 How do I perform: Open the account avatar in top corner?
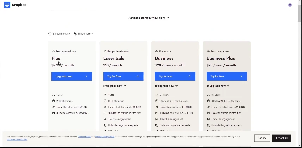coord(290,5)
